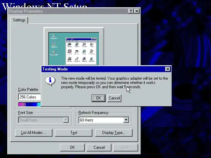
Task: Click the Test button in Display Properties
Action: [x=74, y=133]
